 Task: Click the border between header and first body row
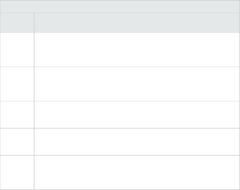coord(120,32)
